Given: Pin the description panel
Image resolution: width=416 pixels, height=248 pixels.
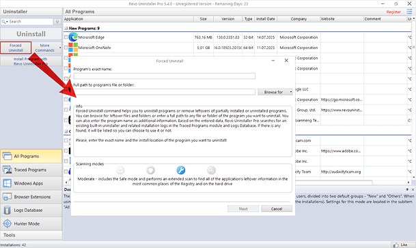Looking at the screenshot, I should point(407,189).
